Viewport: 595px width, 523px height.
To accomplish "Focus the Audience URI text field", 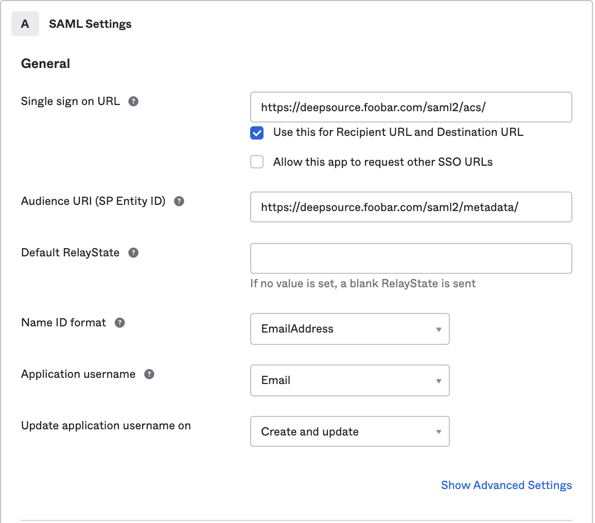I will (411, 207).
